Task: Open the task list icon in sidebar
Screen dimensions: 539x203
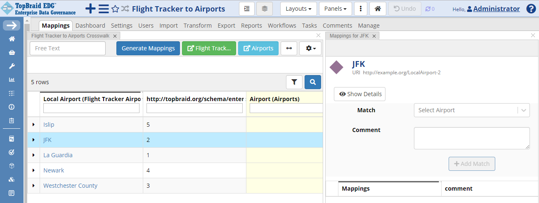Action: (12, 93)
